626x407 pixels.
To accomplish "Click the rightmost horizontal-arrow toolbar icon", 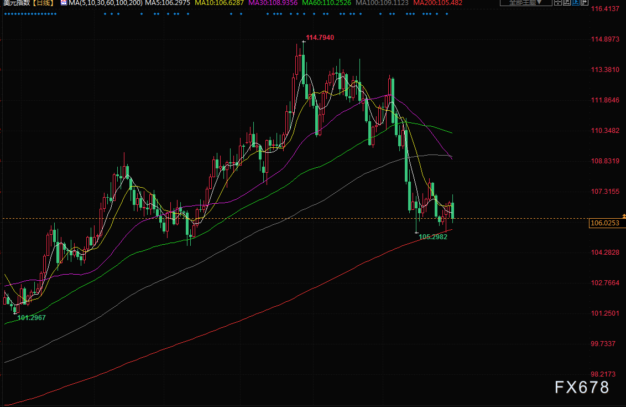I will [x=585, y=2].
